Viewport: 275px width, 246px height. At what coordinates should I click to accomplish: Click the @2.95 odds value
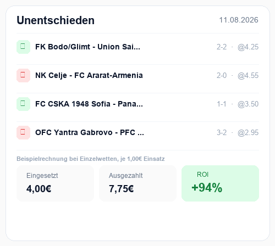(x=248, y=133)
